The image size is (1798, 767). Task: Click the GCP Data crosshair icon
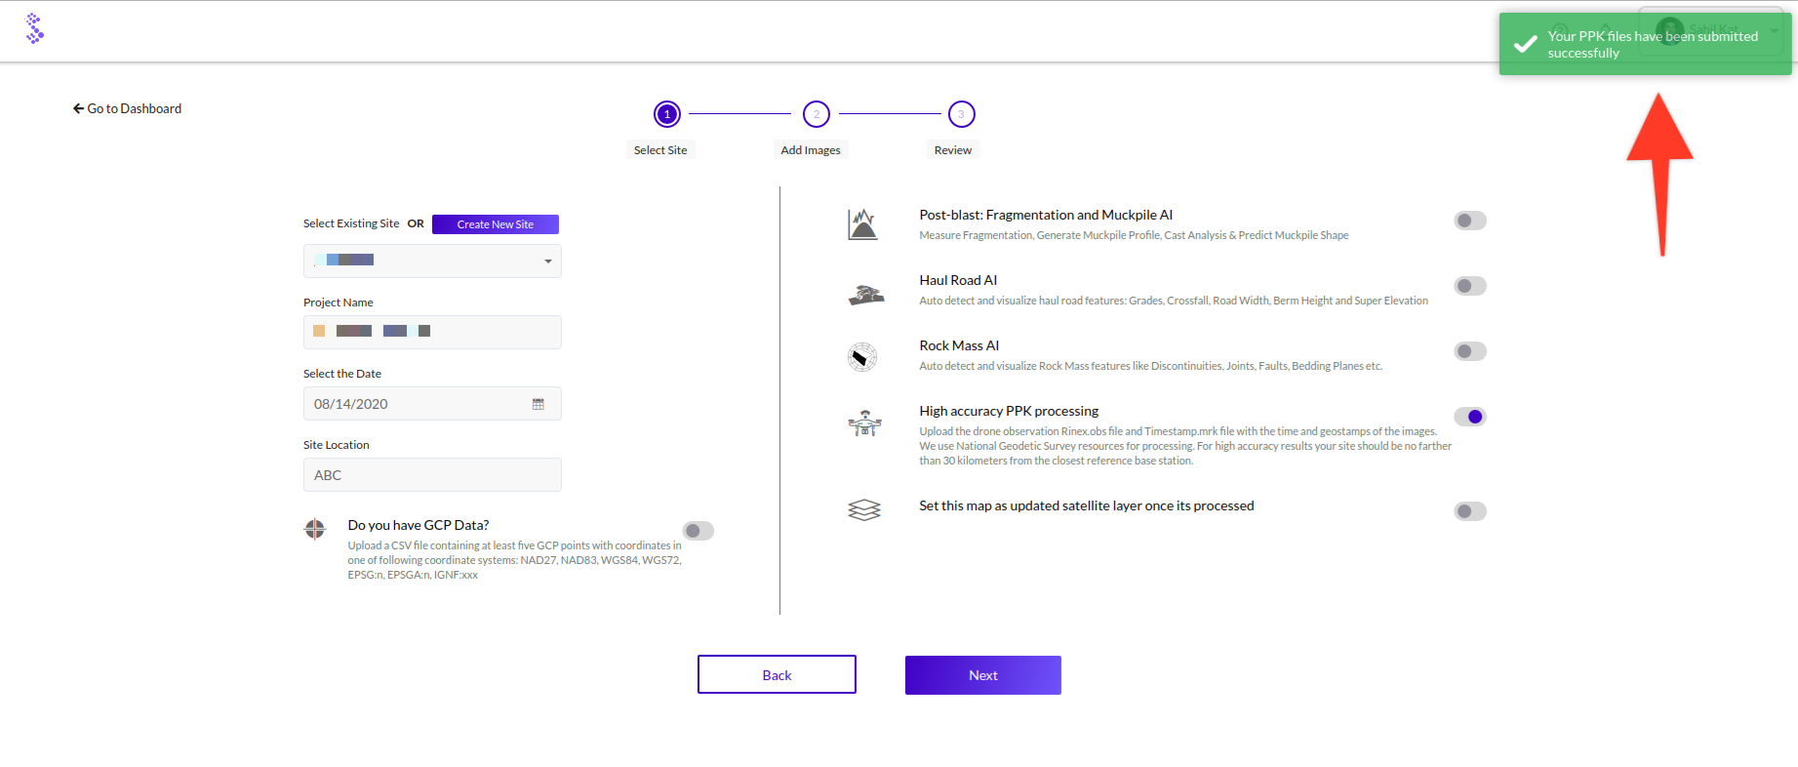point(315,529)
